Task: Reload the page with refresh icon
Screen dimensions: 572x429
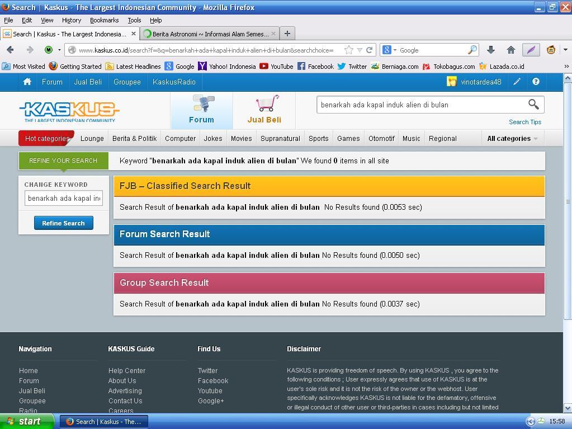Action: click(369, 50)
